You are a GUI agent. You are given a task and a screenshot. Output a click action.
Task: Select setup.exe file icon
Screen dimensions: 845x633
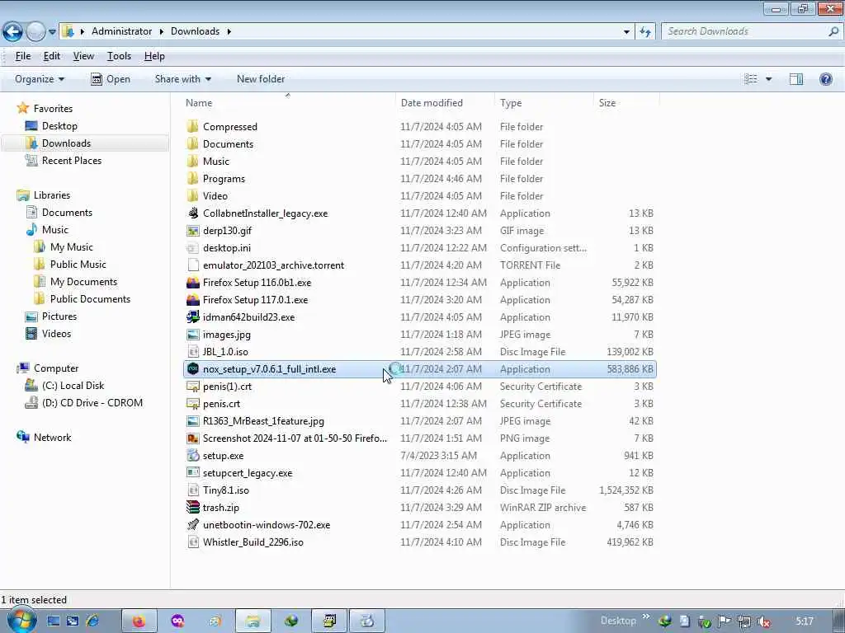pyautogui.click(x=193, y=455)
